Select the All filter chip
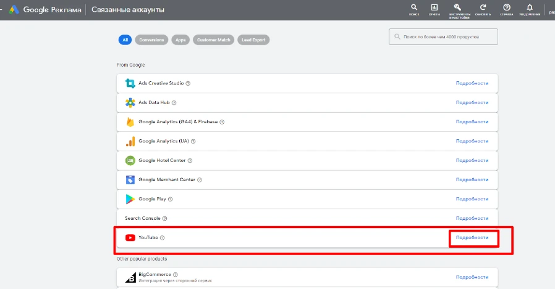 tap(125, 40)
